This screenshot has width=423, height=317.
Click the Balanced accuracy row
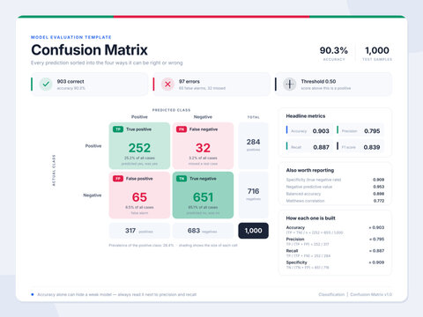point(335,194)
